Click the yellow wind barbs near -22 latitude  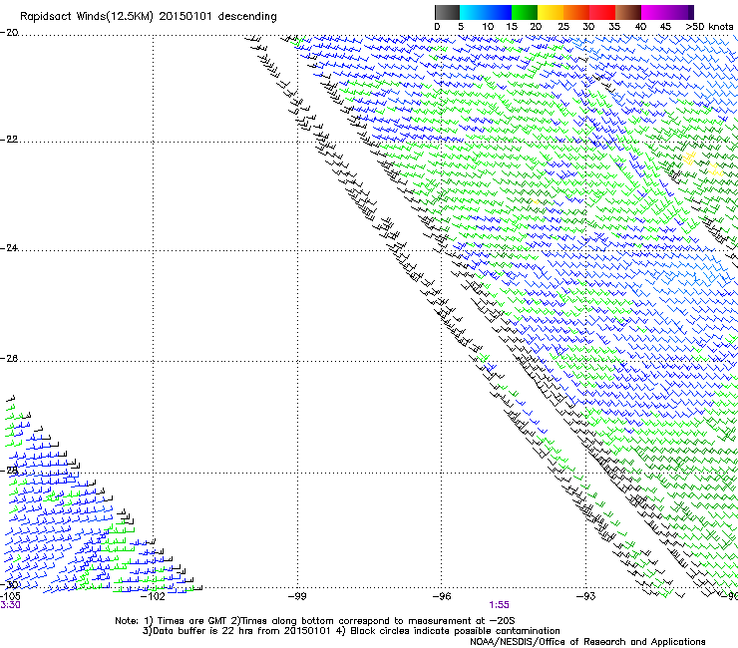(x=688, y=159)
